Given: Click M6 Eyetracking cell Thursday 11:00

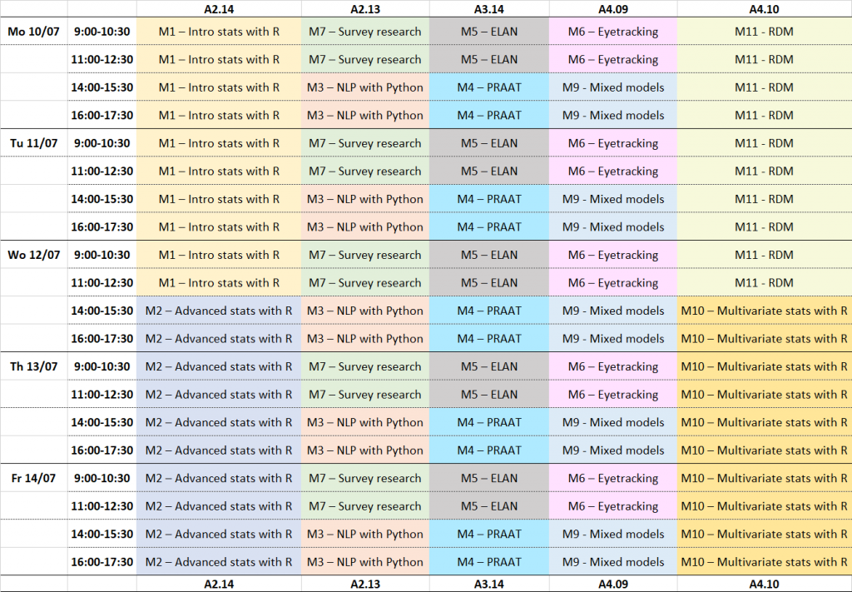Looking at the screenshot, I should tap(613, 394).
